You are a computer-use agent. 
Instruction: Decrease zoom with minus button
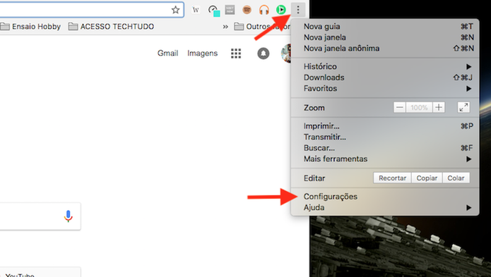click(400, 107)
